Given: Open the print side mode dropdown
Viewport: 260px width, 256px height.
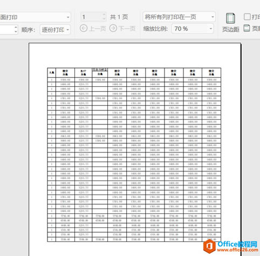Looking at the screenshot, I should point(35,17).
